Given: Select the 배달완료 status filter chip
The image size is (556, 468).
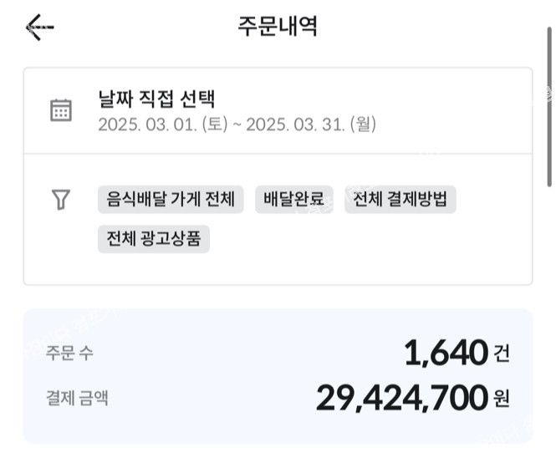Looking at the screenshot, I should (x=294, y=199).
